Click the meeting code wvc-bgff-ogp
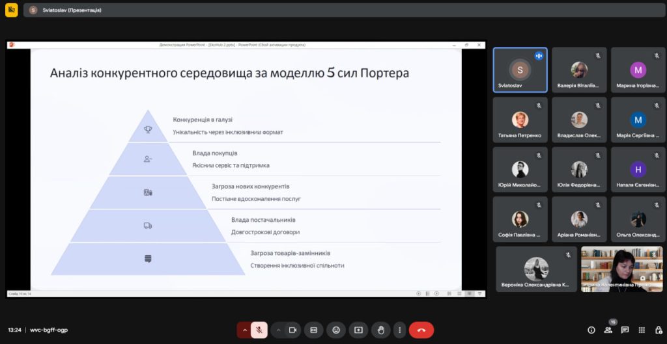The width and height of the screenshot is (667, 344). pos(49,330)
